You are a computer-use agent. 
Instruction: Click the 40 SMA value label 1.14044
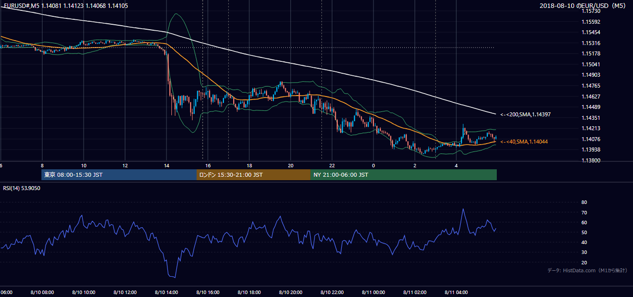point(524,142)
